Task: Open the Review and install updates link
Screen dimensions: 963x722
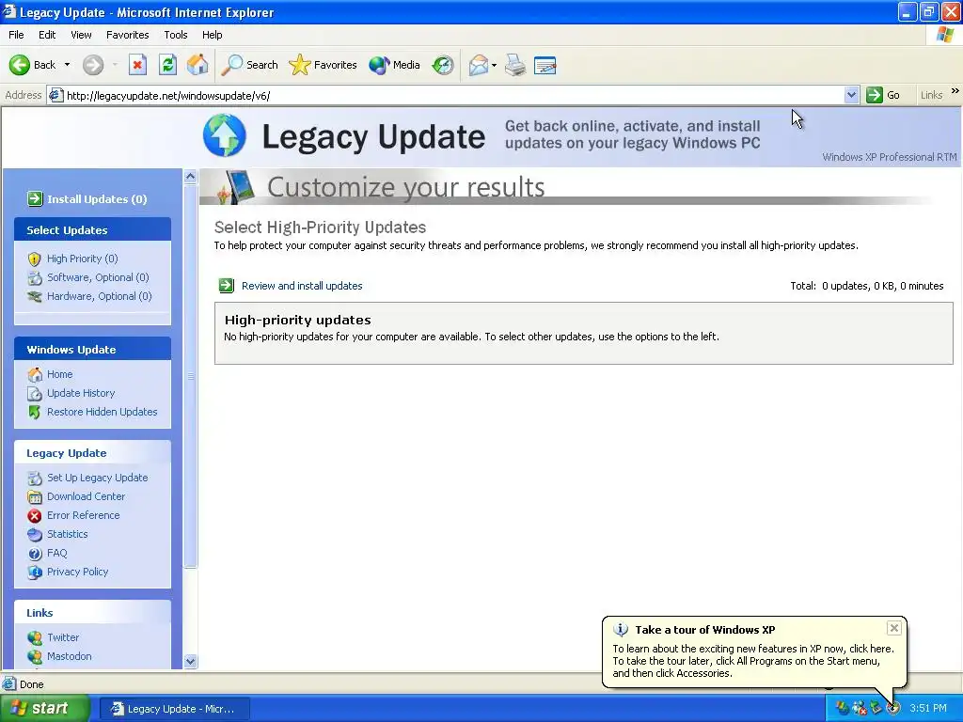Action: [302, 286]
